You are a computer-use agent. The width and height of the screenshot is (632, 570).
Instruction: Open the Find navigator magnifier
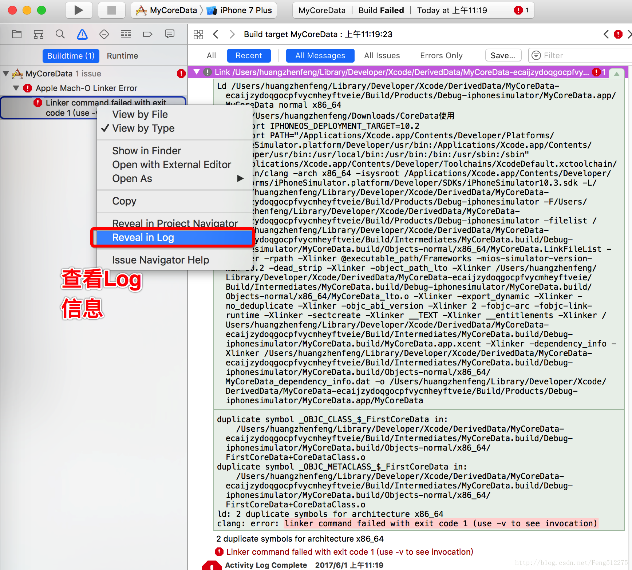click(x=60, y=34)
